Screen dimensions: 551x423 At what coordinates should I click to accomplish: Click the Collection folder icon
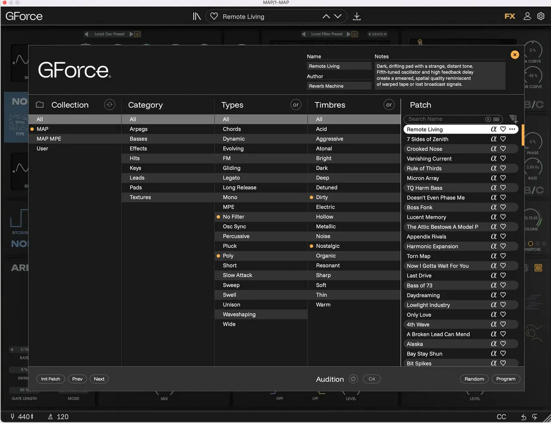40,105
